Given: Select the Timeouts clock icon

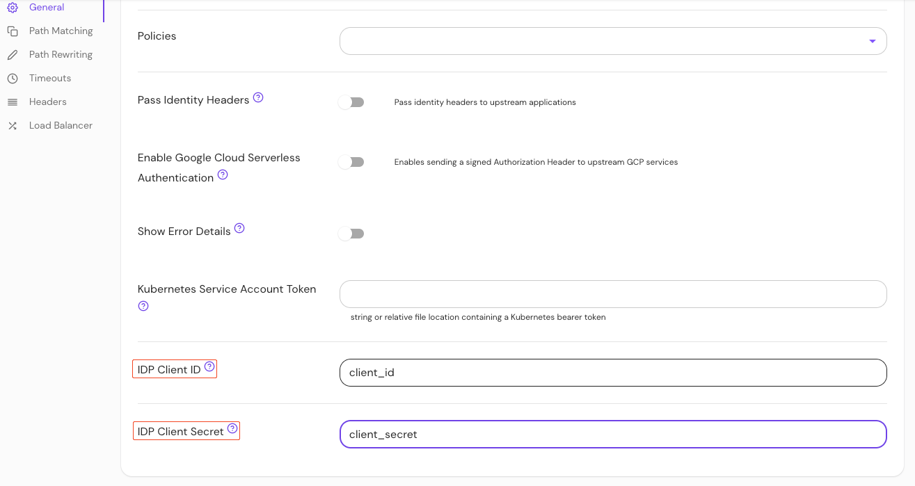Looking at the screenshot, I should pyautogui.click(x=12, y=78).
